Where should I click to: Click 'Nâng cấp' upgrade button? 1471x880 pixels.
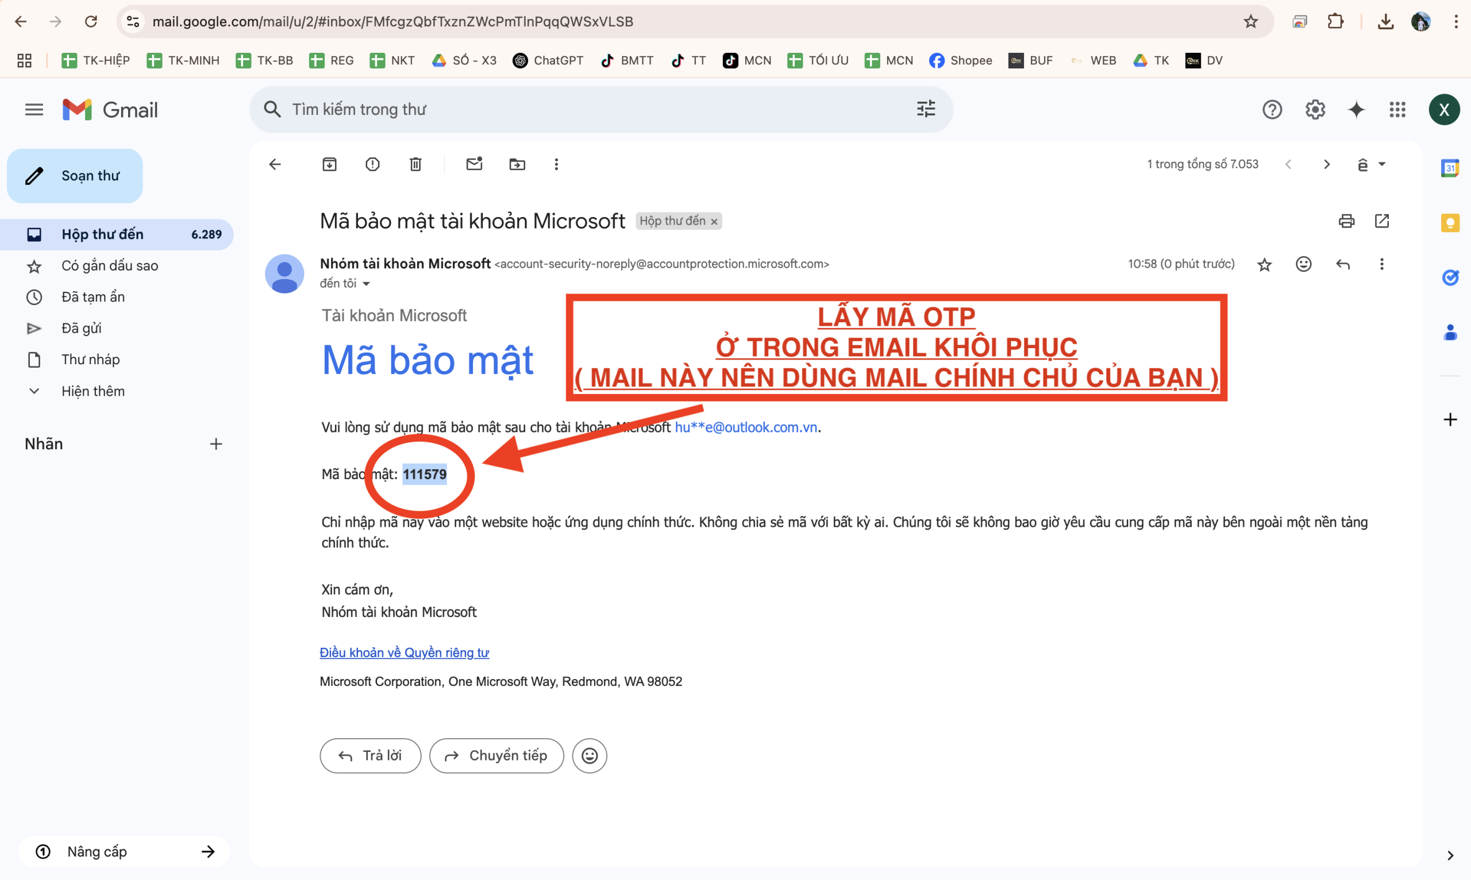pos(124,851)
